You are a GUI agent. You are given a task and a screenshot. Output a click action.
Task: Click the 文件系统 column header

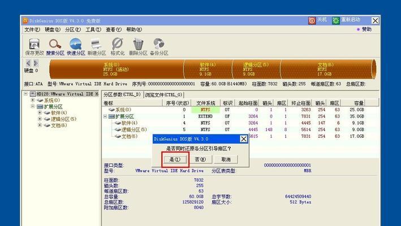point(206,103)
